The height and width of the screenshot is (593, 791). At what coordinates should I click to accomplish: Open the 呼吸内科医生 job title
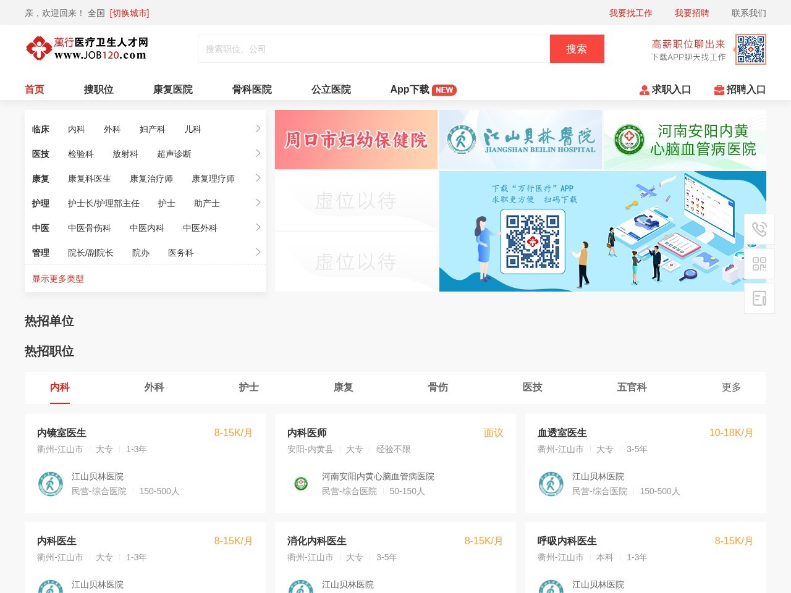pyautogui.click(x=567, y=541)
